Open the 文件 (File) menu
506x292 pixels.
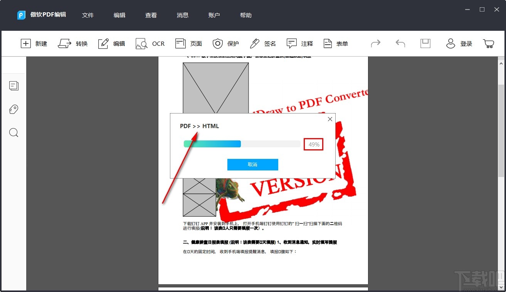pos(88,15)
